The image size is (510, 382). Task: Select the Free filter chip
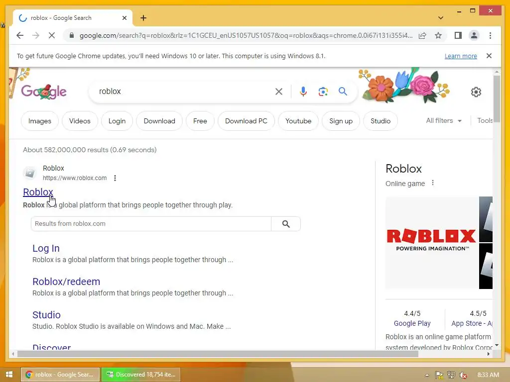pyautogui.click(x=200, y=121)
